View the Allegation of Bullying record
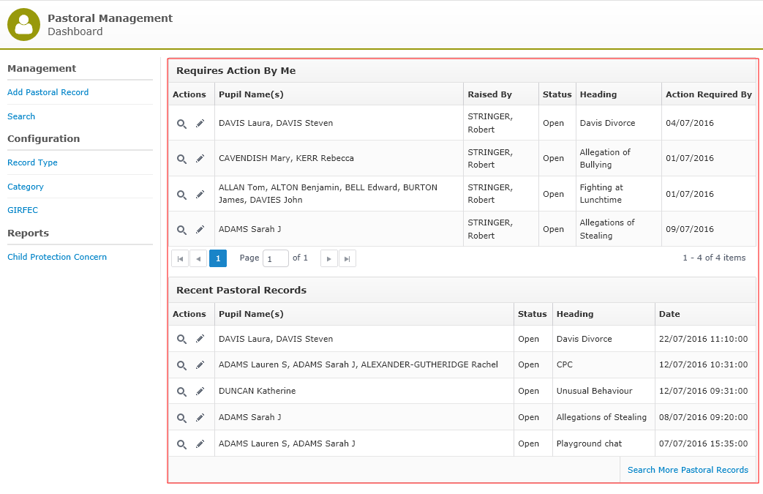 (x=181, y=159)
